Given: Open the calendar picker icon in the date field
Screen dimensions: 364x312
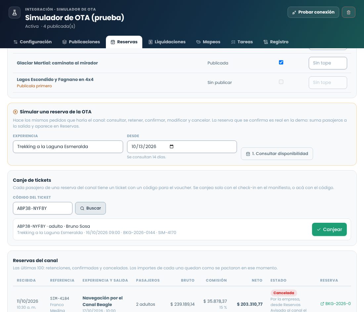Looking at the screenshot, I should (171, 146).
